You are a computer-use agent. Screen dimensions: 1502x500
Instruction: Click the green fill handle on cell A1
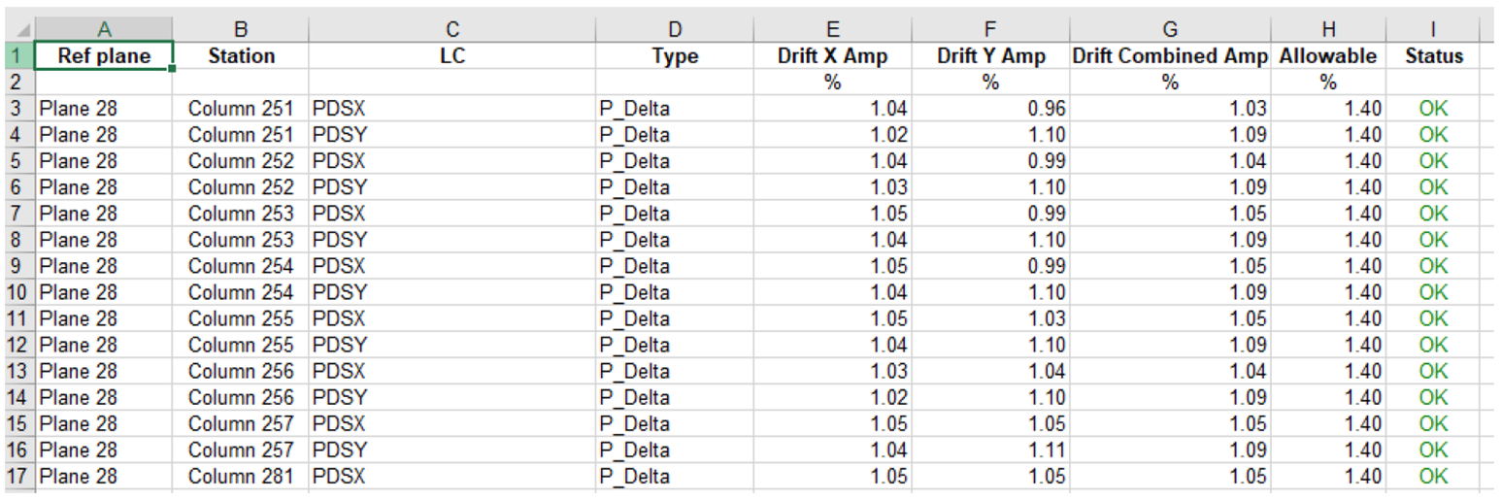click(x=173, y=69)
